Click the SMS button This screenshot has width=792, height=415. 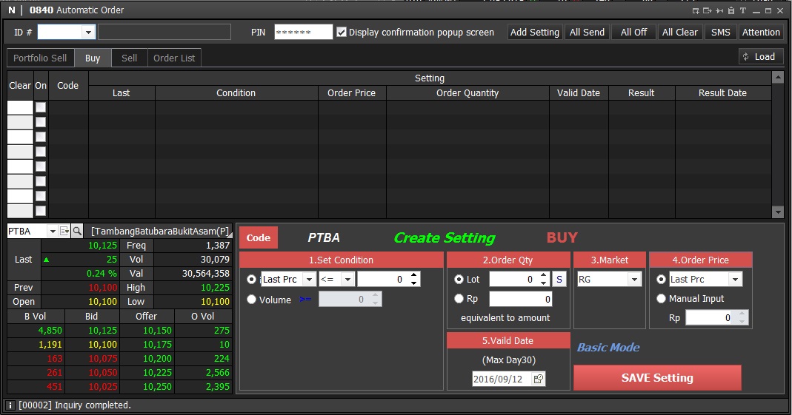click(721, 33)
